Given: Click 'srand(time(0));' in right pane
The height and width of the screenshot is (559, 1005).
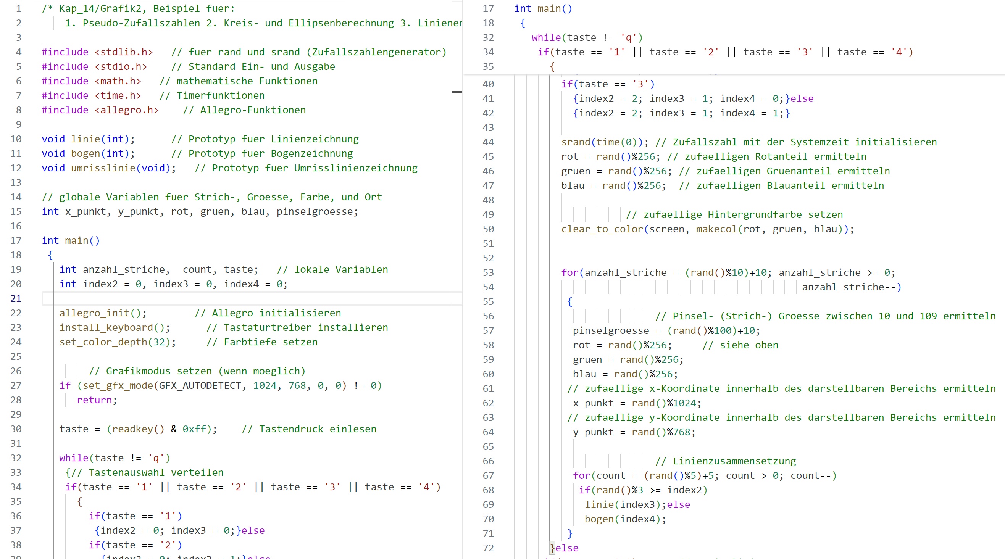Looking at the screenshot, I should [604, 142].
